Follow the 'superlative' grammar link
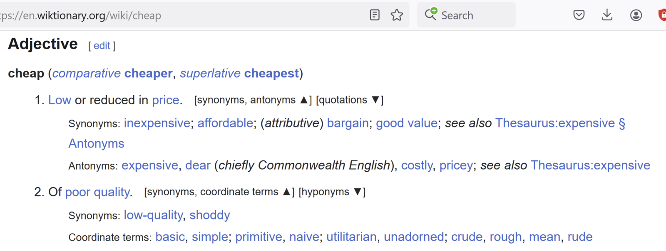The height and width of the screenshot is (251, 666). coord(210,74)
